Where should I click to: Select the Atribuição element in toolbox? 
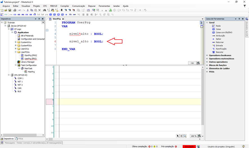point(220,36)
